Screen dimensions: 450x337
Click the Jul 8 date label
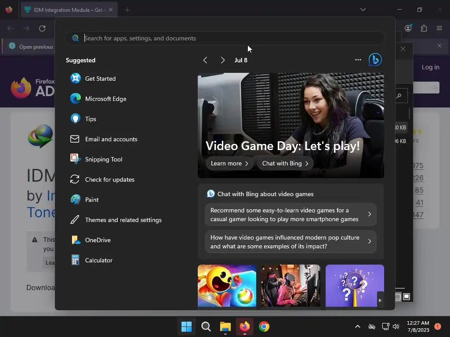click(241, 60)
